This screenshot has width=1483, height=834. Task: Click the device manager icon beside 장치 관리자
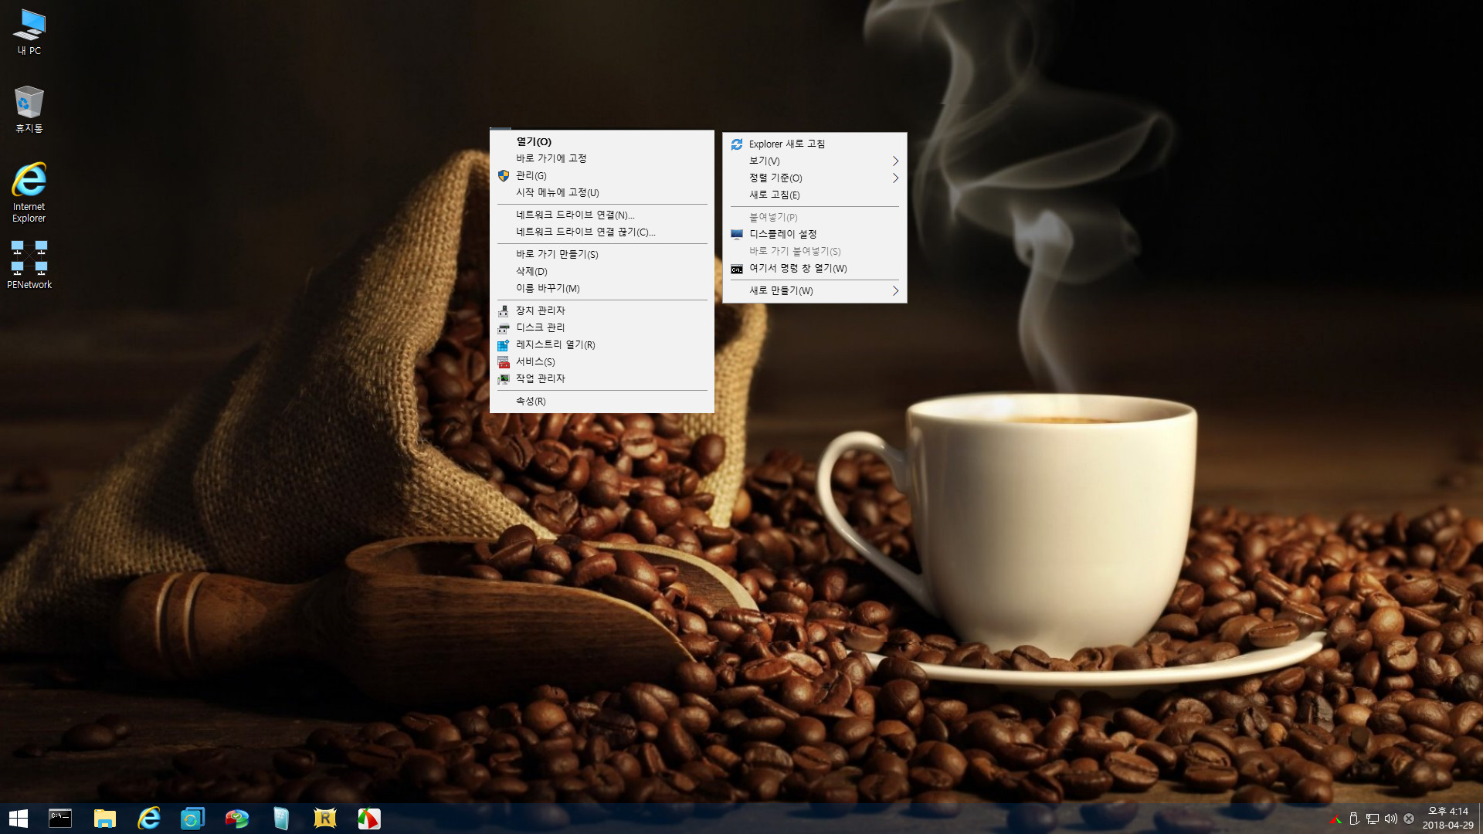click(x=504, y=310)
